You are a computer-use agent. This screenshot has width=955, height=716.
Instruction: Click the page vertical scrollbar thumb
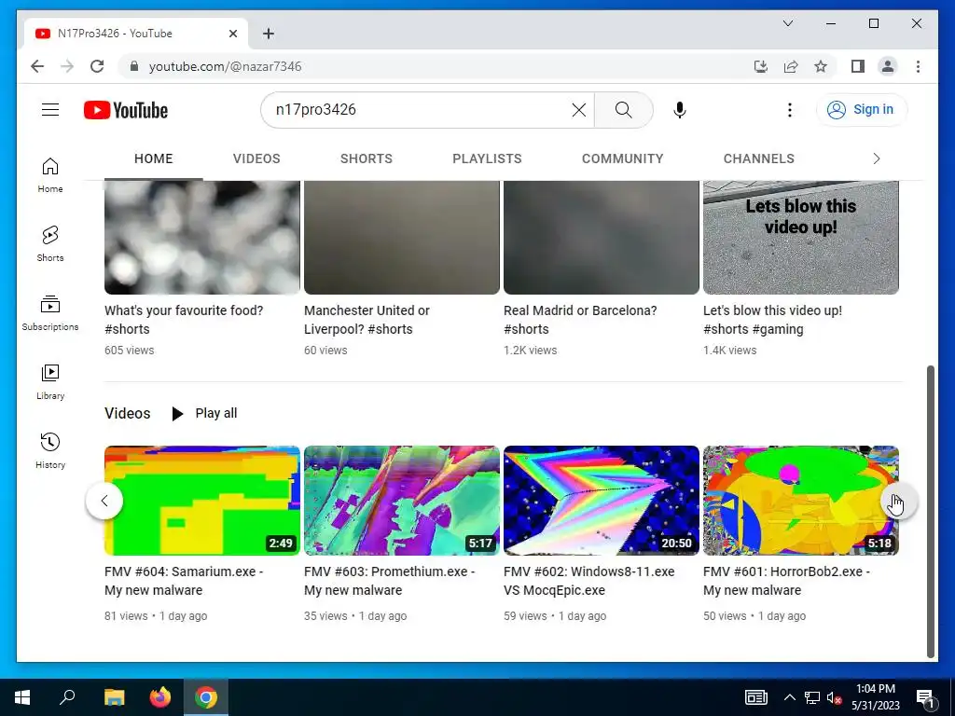click(x=930, y=512)
